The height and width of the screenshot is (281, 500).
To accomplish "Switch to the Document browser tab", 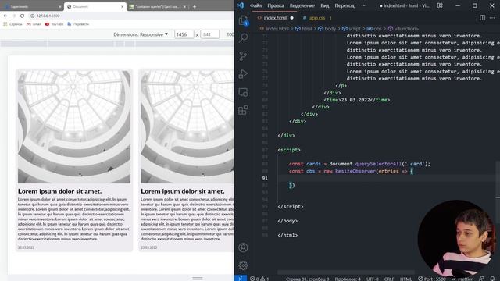I will click(x=95, y=7).
